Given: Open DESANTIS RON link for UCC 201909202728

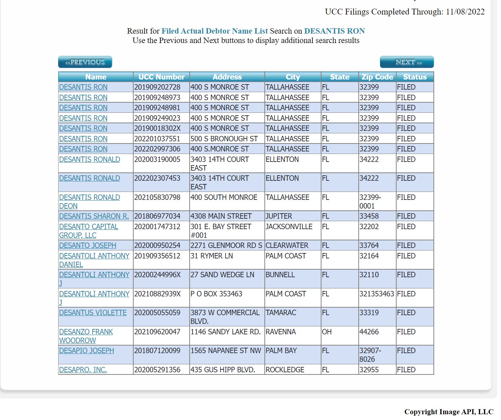Looking at the screenshot, I should 83,87.
